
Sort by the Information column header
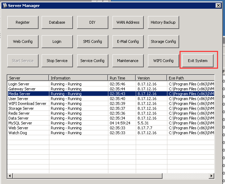78,78
